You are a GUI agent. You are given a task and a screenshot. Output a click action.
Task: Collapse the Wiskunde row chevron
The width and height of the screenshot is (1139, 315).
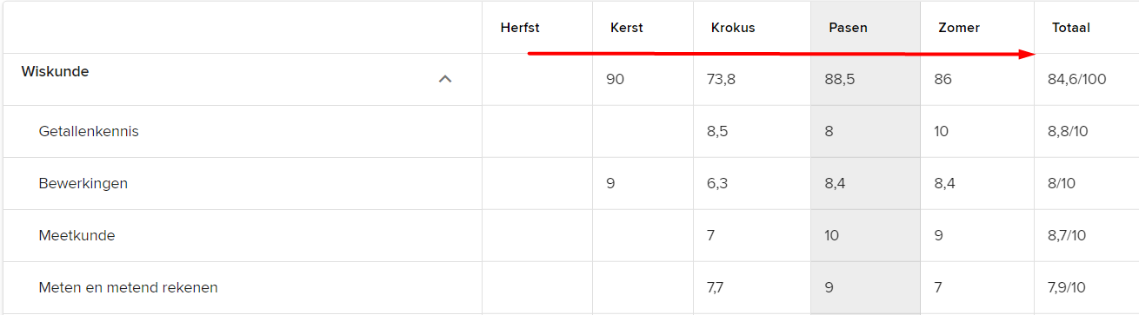coord(445,79)
